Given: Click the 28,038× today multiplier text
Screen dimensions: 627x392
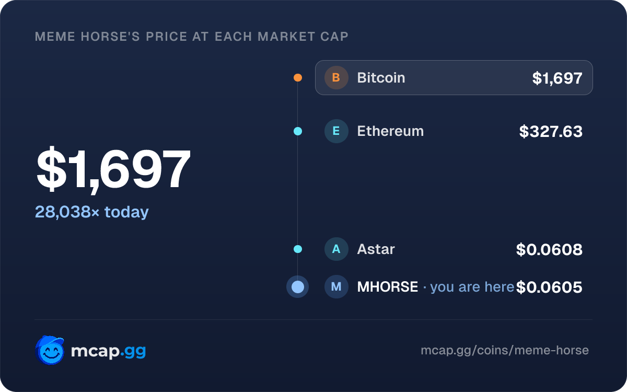Looking at the screenshot, I should [92, 212].
